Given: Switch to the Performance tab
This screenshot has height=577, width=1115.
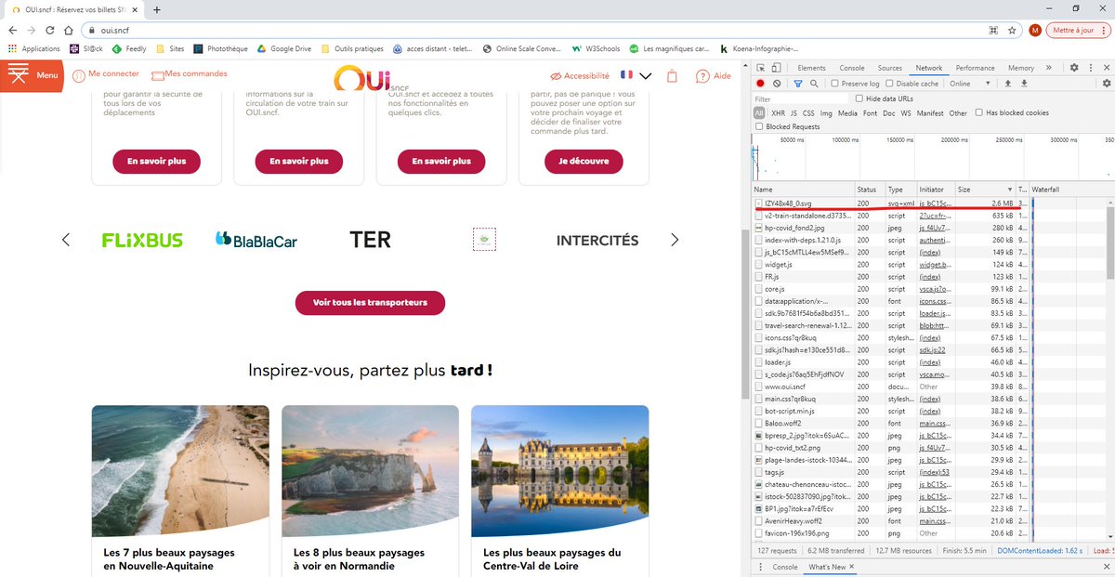Looking at the screenshot, I should pos(975,68).
